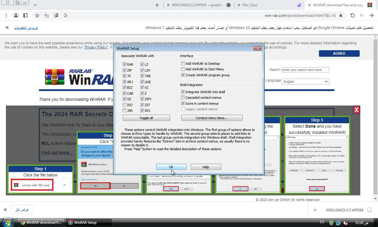The width and height of the screenshot is (378, 227).
Task: Uncheck Icons in context menus
Action: point(183,103)
